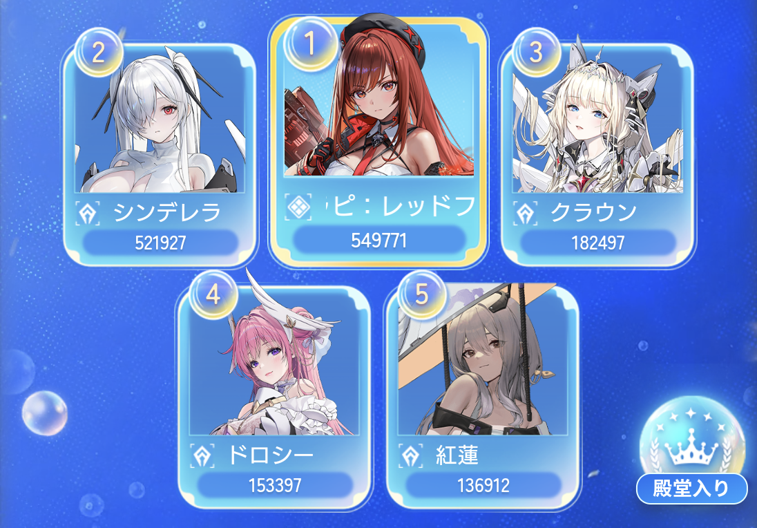Click the manufacturer emblem beside シンデレラ
This screenshot has height=528, width=757.
coord(88,214)
